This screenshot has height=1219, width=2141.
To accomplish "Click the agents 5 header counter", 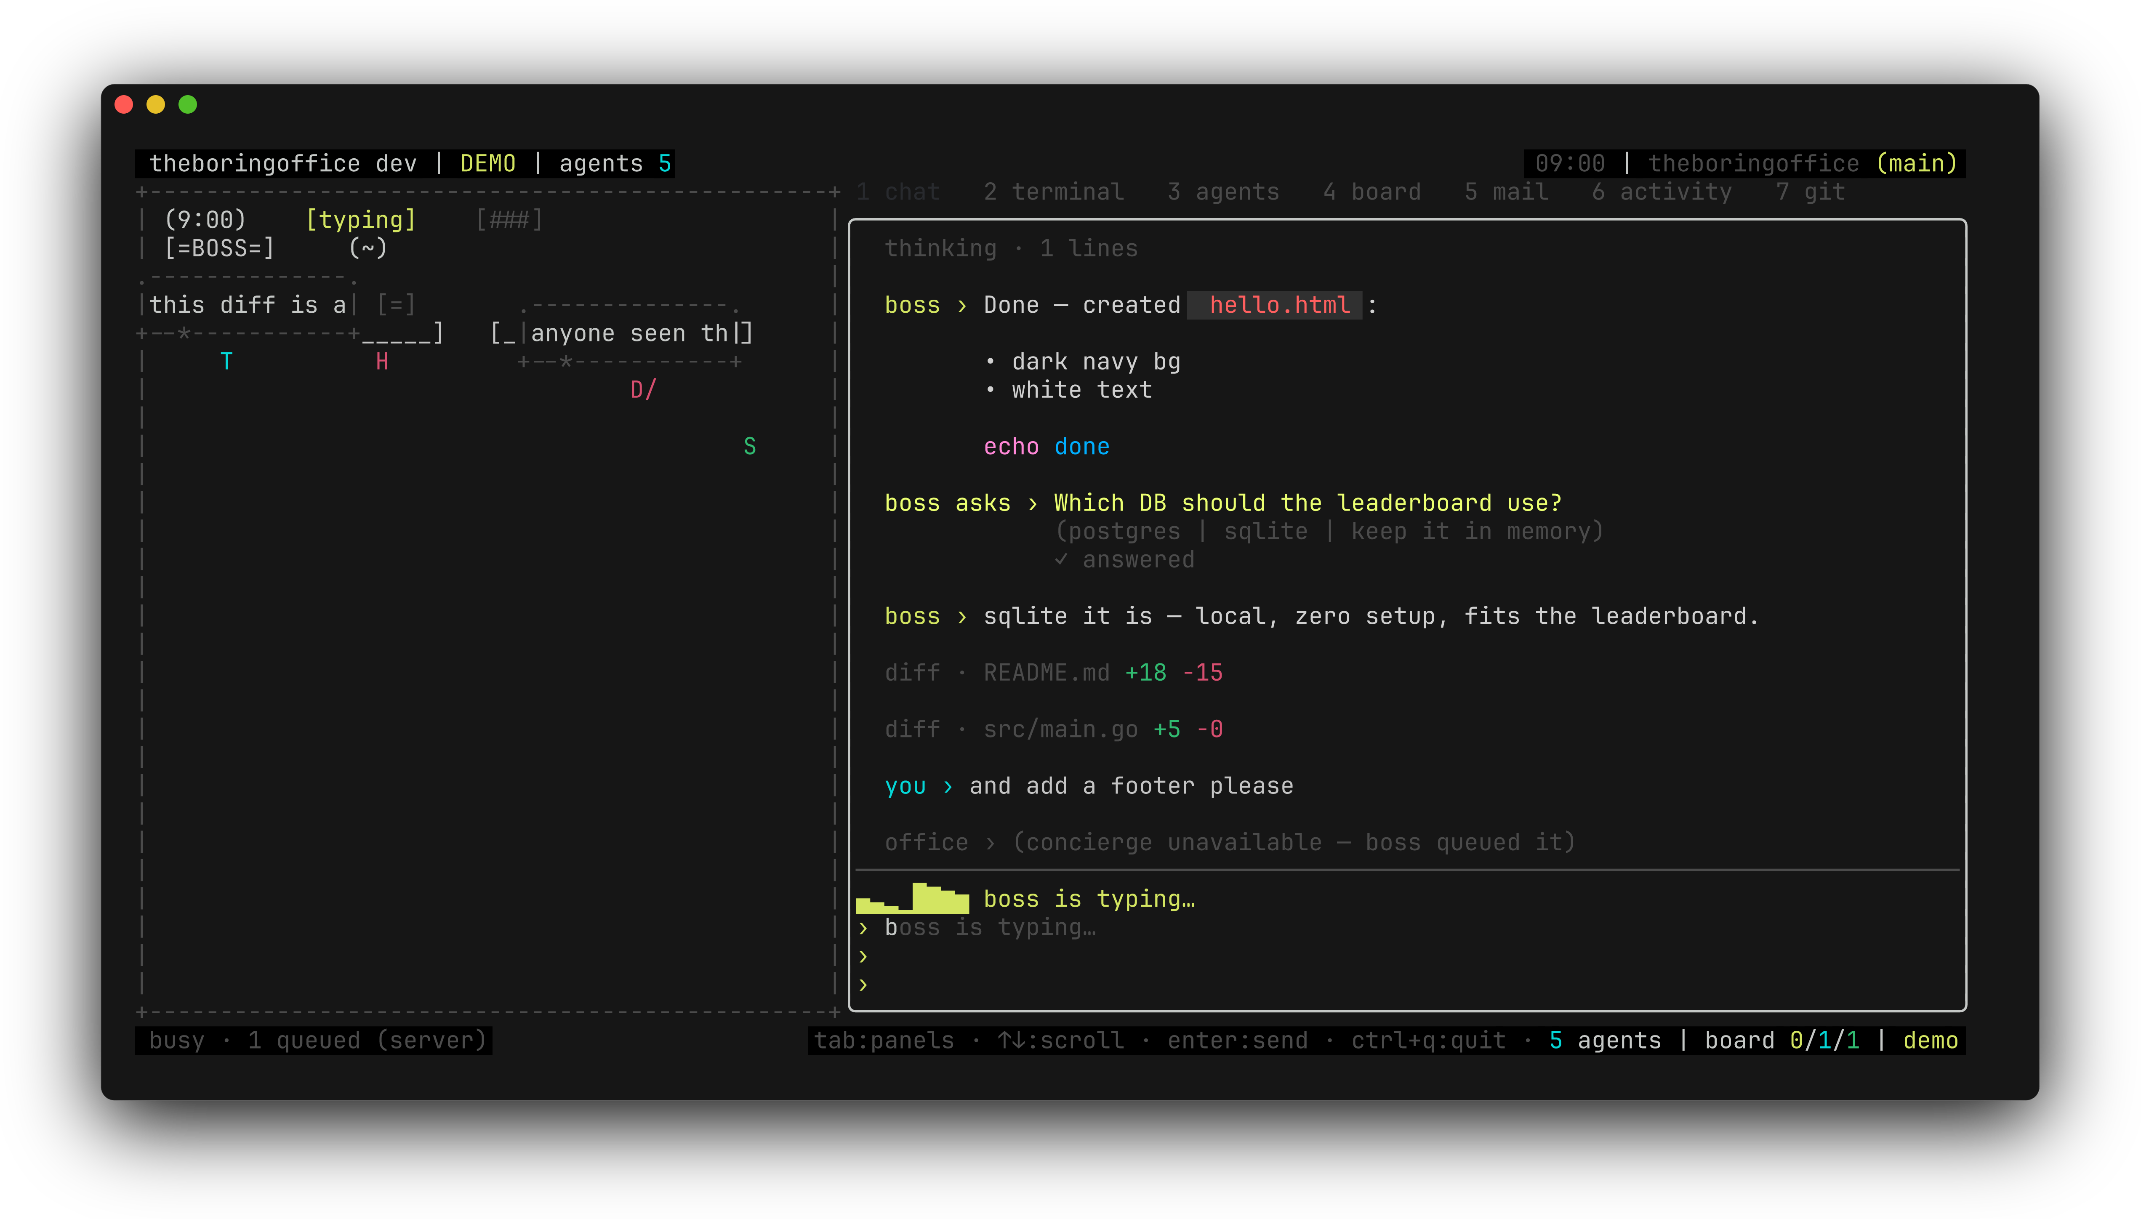I will point(615,163).
